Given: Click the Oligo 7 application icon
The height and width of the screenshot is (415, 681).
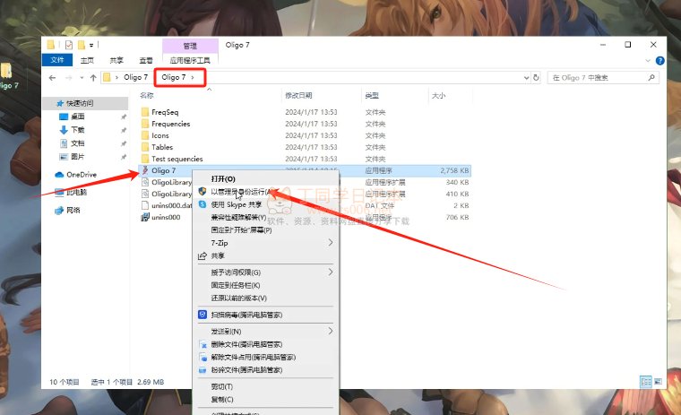Looking at the screenshot, I should point(145,170).
